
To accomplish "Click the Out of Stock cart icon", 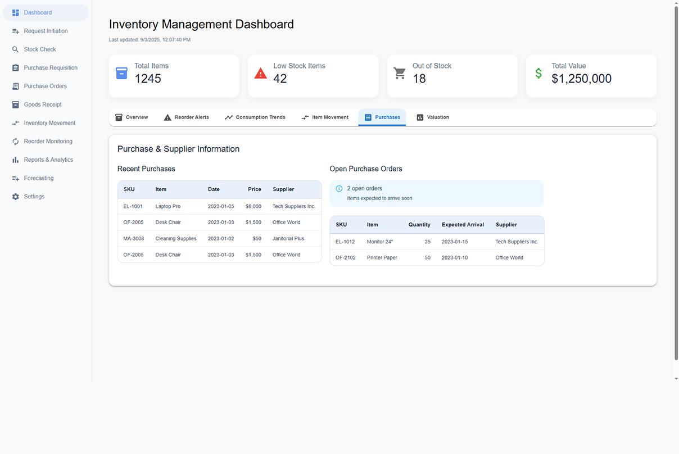I will click(x=400, y=73).
